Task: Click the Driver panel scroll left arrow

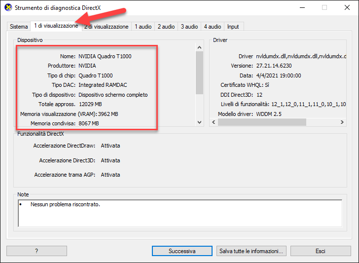Action: 214,122
